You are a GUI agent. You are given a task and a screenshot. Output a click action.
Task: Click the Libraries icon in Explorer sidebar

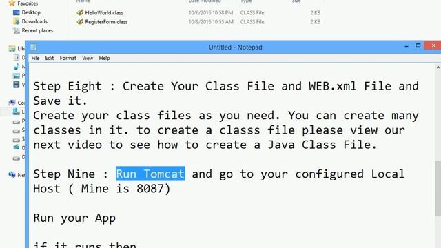(12, 49)
